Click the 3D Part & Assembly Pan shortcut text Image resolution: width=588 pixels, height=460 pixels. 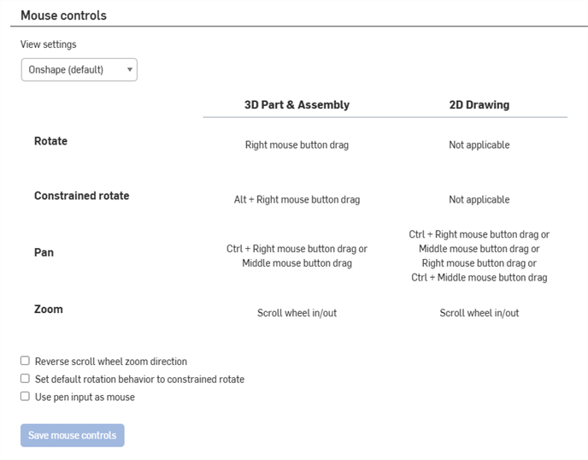click(x=297, y=257)
